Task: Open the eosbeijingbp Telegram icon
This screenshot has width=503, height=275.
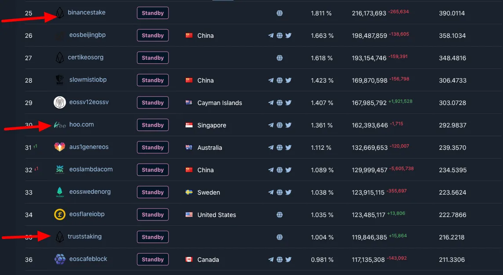Action: [271, 36]
